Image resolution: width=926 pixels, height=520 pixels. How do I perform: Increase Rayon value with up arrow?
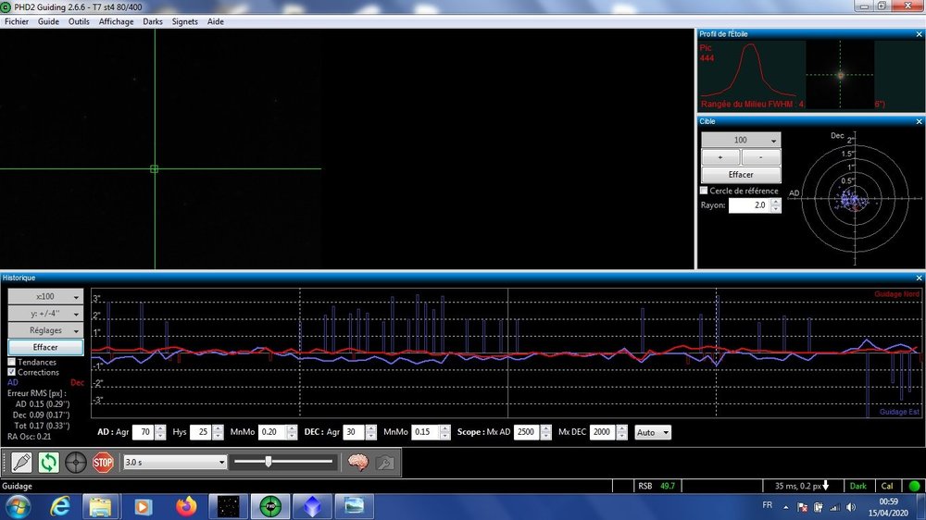[x=776, y=202]
